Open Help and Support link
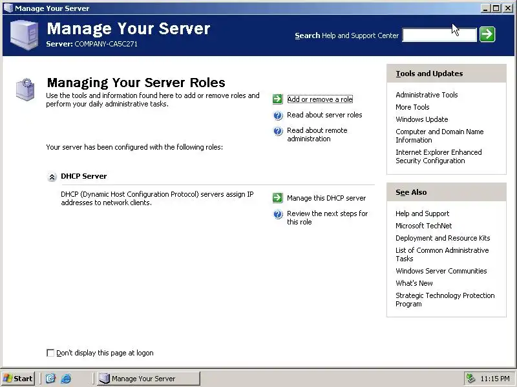This screenshot has height=387, width=517. tap(423, 213)
